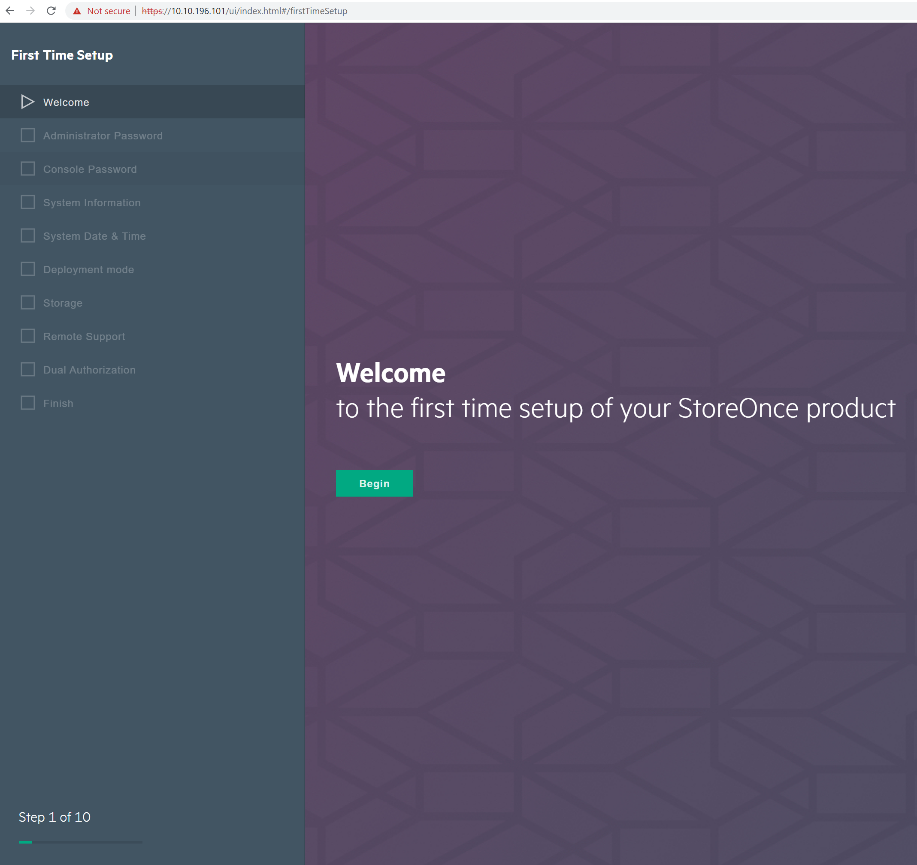Open the Administrator Password step
Image resolution: width=917 pixels, height=865 pixels.
pos(152,136)
